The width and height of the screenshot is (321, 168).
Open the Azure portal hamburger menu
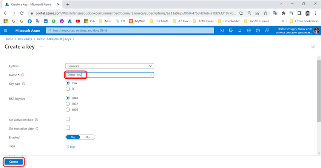click(x=6, y=31)
